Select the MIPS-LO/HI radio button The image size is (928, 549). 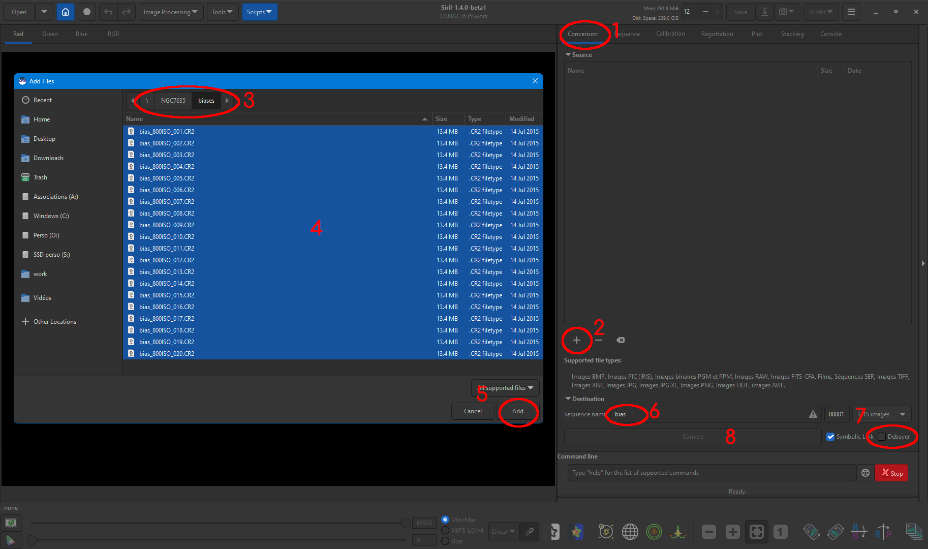[445, 530]
